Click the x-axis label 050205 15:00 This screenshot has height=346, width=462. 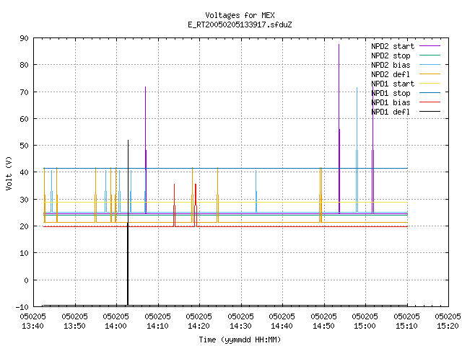pos(365,321)
